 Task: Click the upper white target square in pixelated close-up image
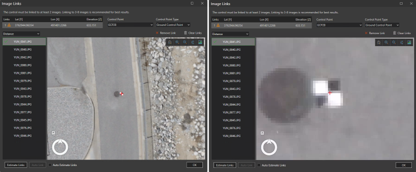pyautogui.click(x=320, y=87)
